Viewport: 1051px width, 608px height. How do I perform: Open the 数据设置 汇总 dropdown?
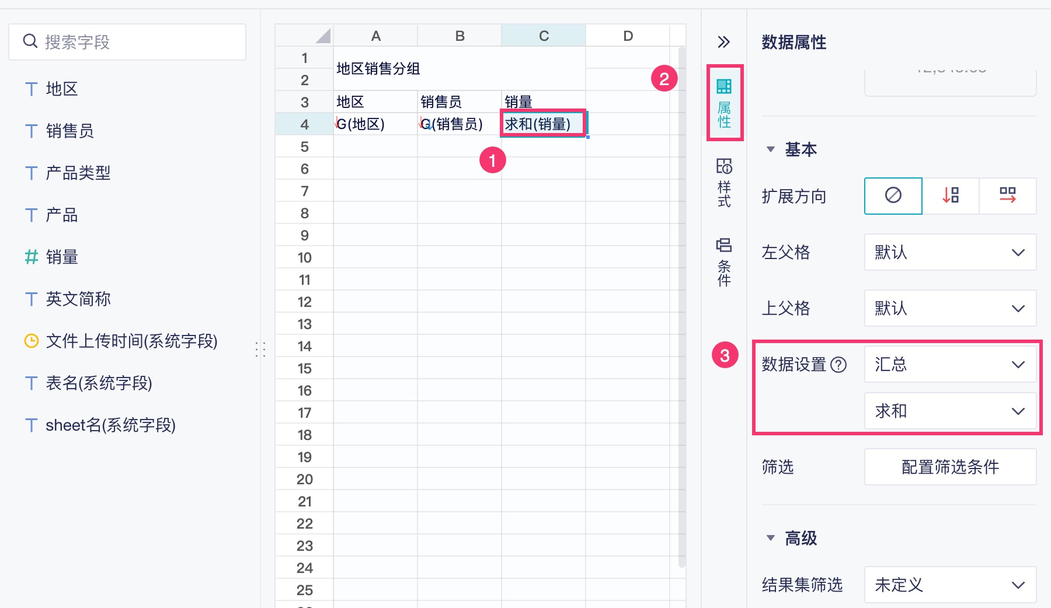click(950, 364)
